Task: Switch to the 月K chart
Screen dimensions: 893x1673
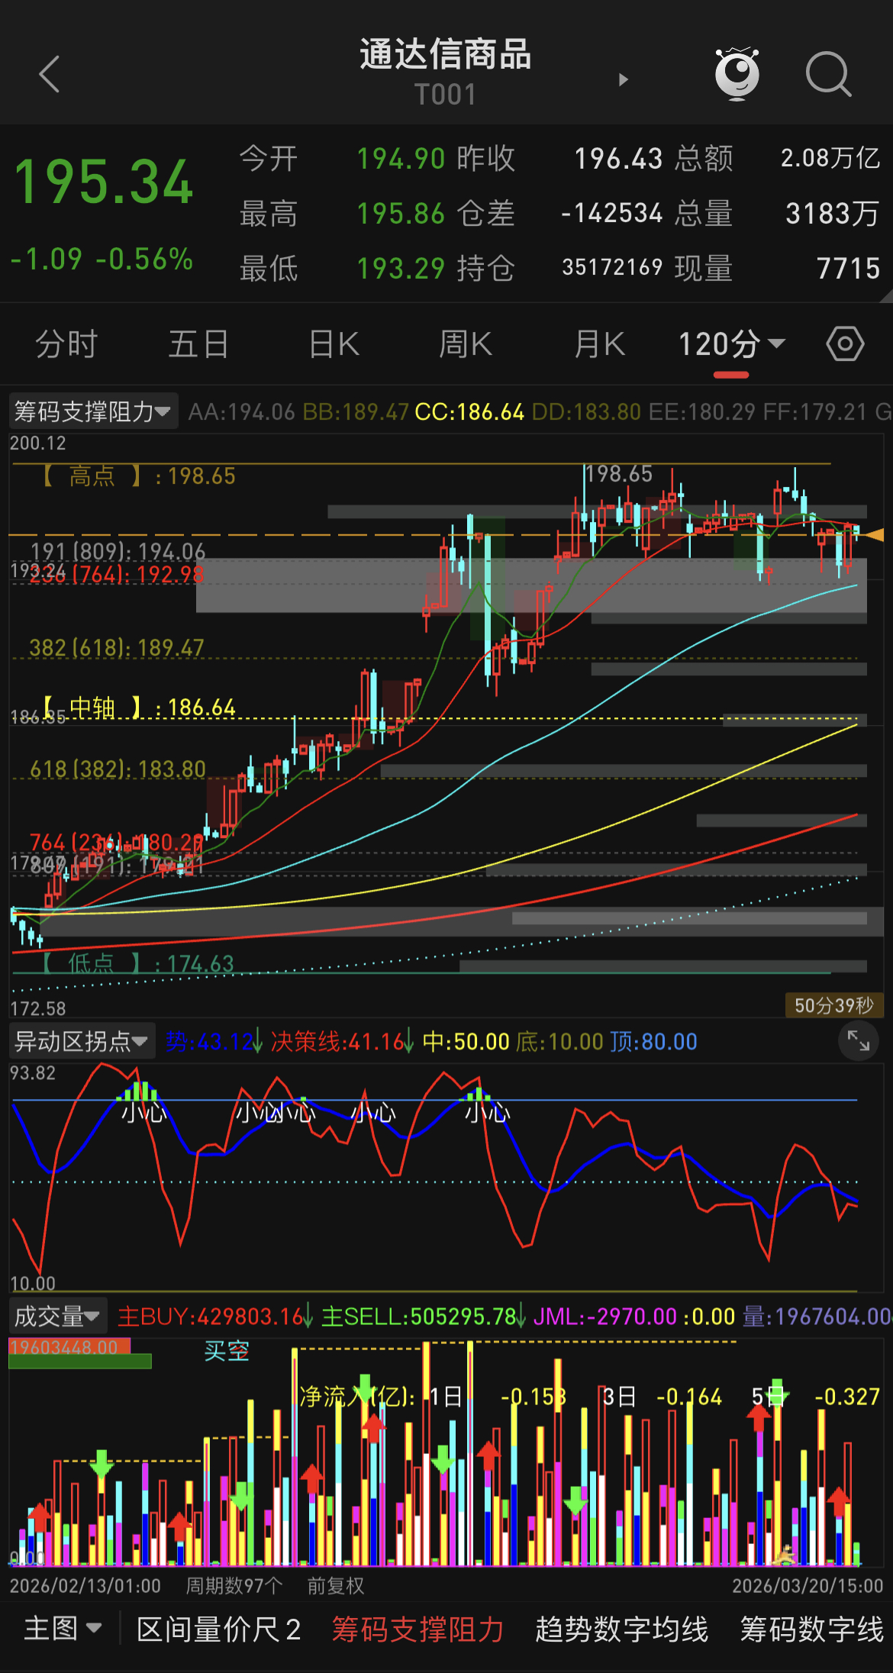Action: [x=599, y=344]
